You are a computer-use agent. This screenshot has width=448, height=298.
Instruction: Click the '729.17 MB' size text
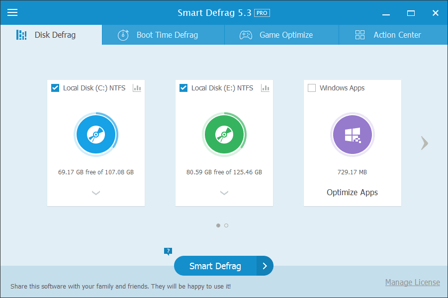pyautogui.click(x=353, y=172)
